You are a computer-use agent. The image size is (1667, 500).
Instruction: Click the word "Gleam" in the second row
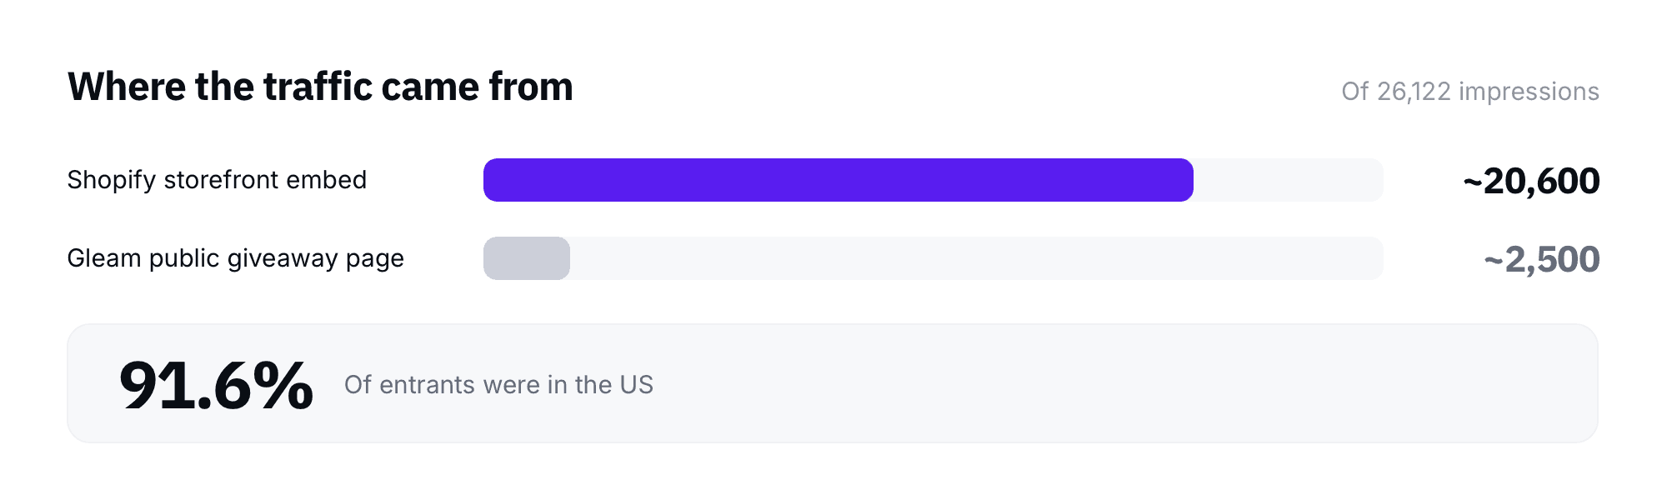(x=104, y=258)
